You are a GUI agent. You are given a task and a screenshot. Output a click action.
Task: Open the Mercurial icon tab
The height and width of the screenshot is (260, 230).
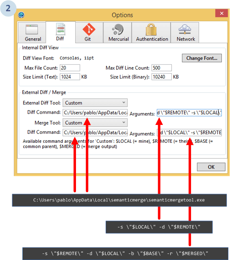pyautogui.click(x=118, y=29)
